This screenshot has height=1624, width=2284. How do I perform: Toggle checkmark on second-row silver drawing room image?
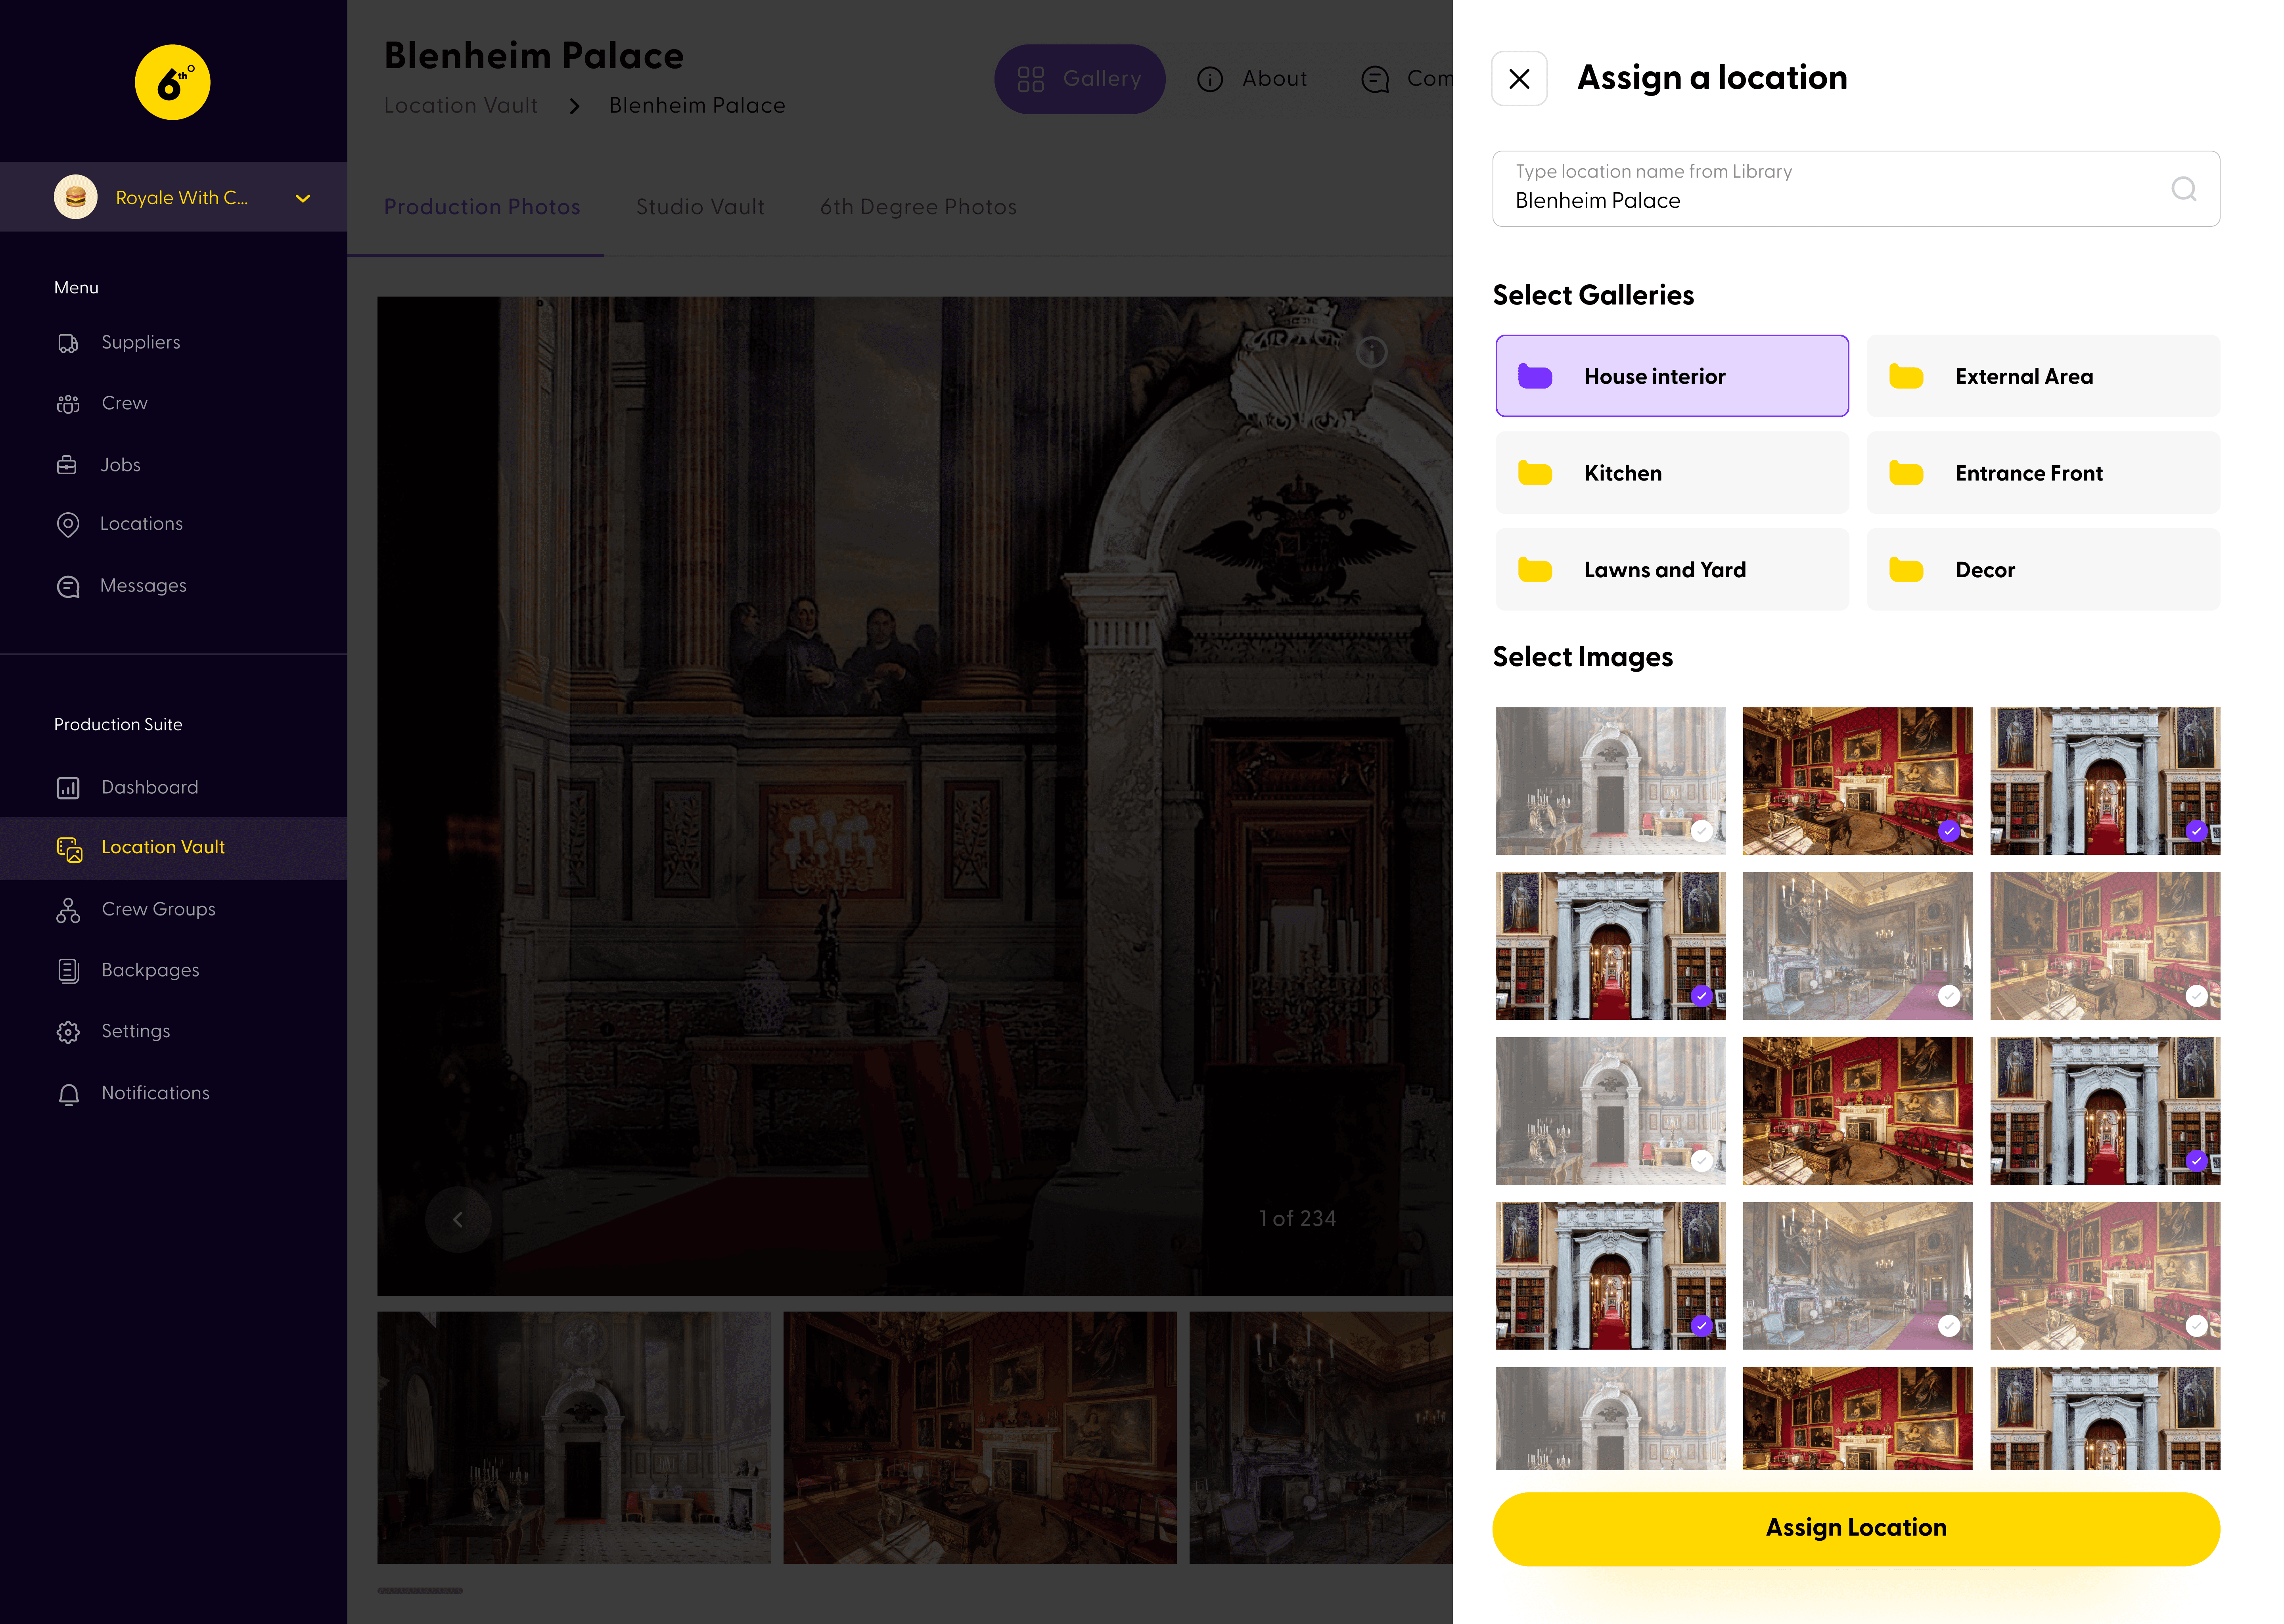coord(1948,996)
